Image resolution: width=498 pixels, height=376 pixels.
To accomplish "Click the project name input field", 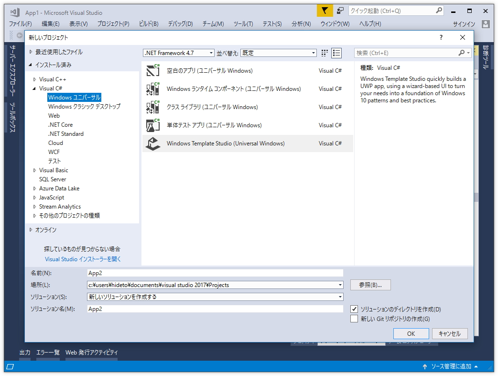I will click(216, 273).
